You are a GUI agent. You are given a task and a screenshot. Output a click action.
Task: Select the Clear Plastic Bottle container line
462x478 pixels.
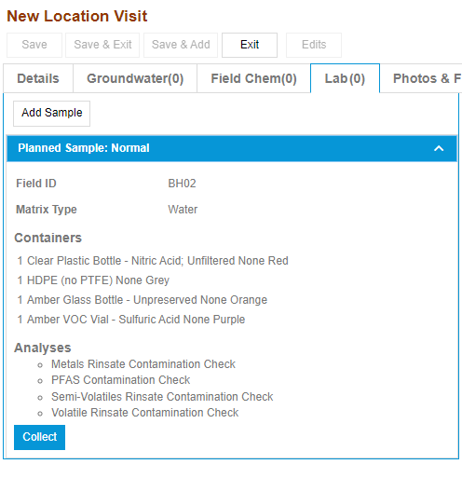(153, 261)
